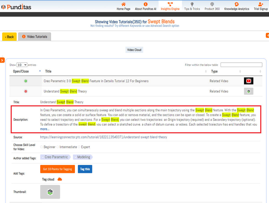
Task: Click the Back button
Action: tap(9, 37)
